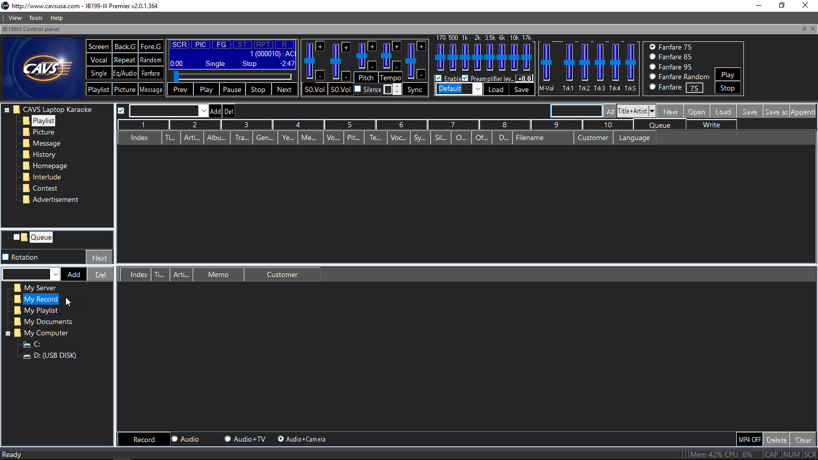Click plus above first 50.Vol slider
This screenshot has width=818, height=460.
pyautogui.click(x=320, y=47)
